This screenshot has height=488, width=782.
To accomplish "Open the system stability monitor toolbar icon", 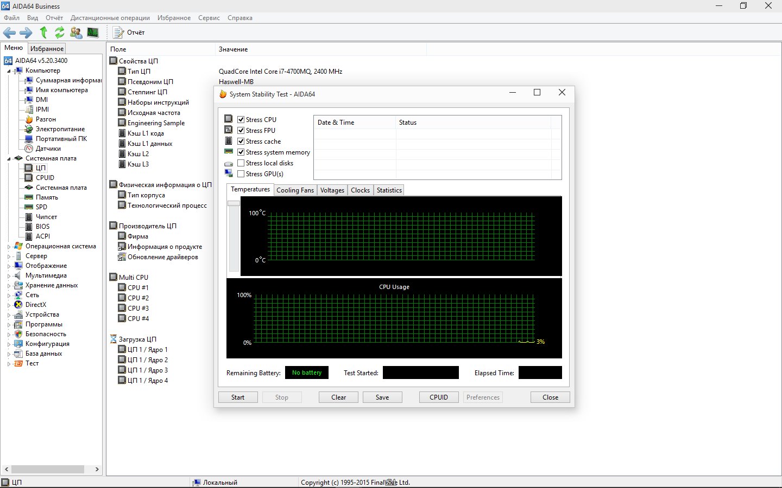I will (93, 33).
